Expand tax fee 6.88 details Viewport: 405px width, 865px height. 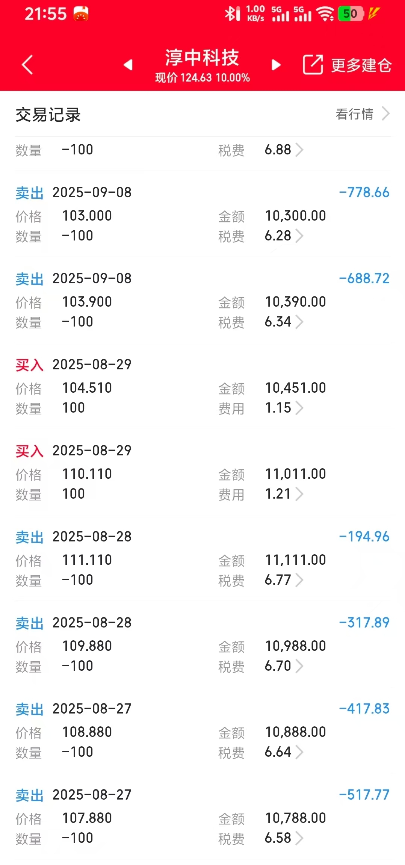[299, 150]
